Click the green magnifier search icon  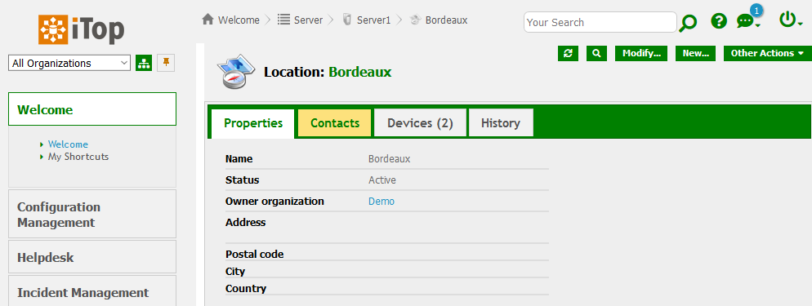tap(688, 22)
